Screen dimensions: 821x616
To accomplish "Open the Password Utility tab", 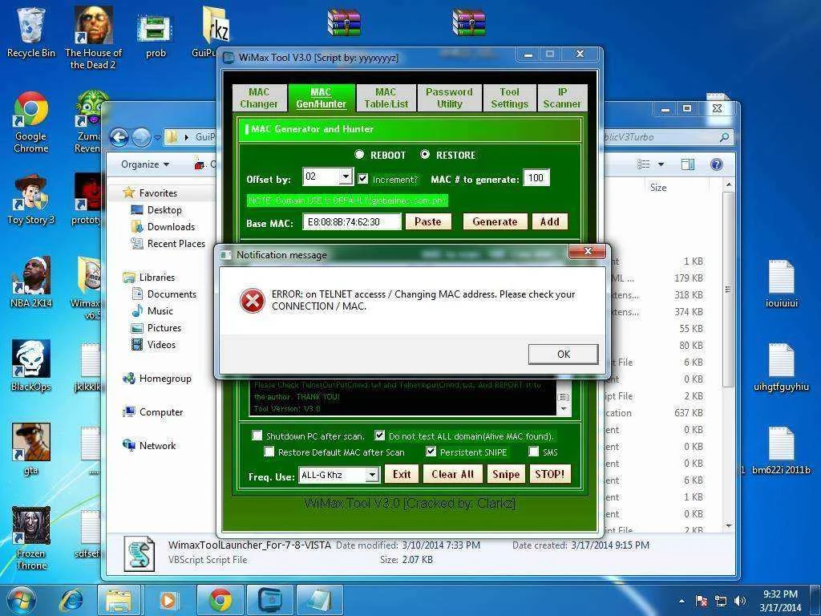I will (449, 98).
